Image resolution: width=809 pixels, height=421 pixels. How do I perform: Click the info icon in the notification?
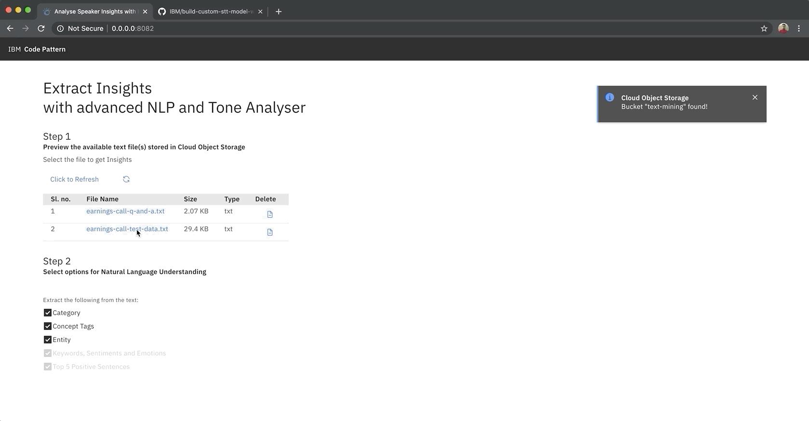point(610,97)
